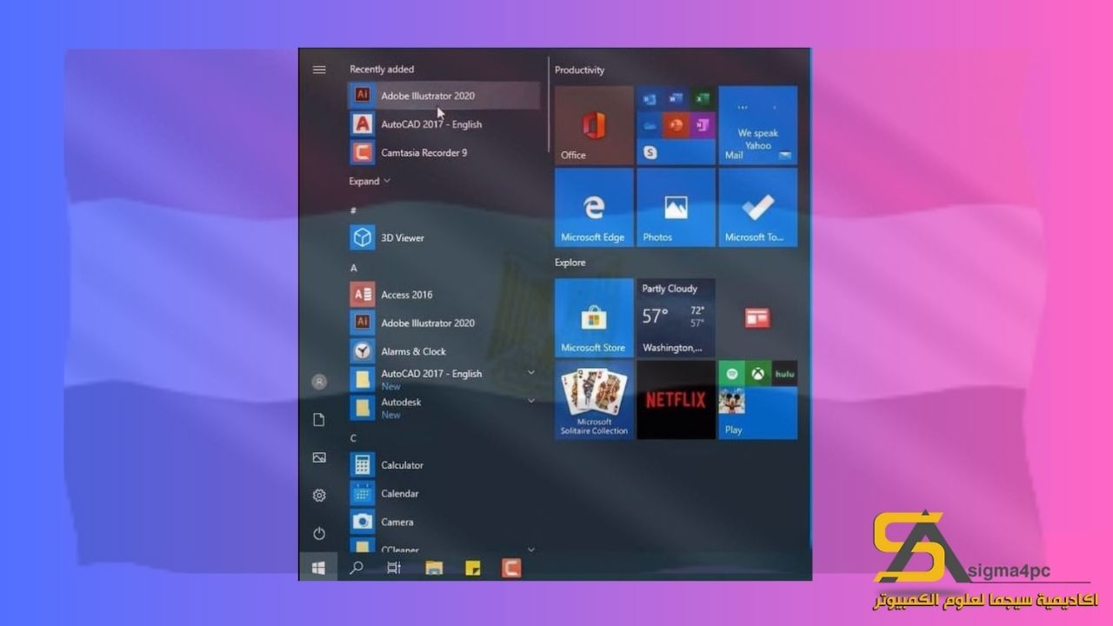The width and height of the screenshot is (1113, 626).
Task: Open the Netflix tile
Action: pos(676,400)
